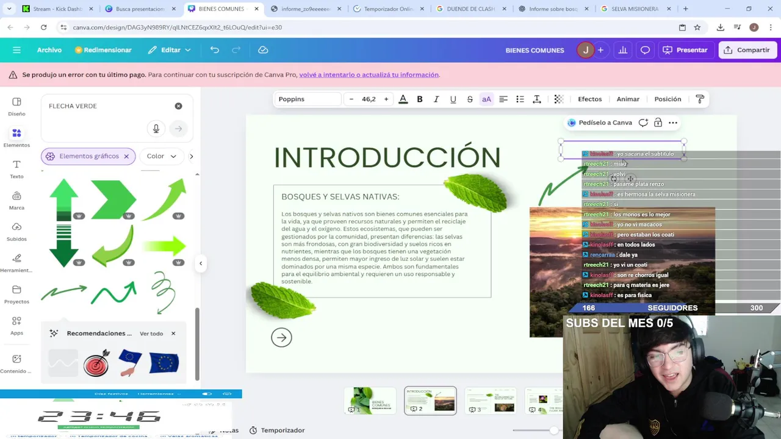
Task: Check cloud save status icon
Action: (x=263, y=50)
